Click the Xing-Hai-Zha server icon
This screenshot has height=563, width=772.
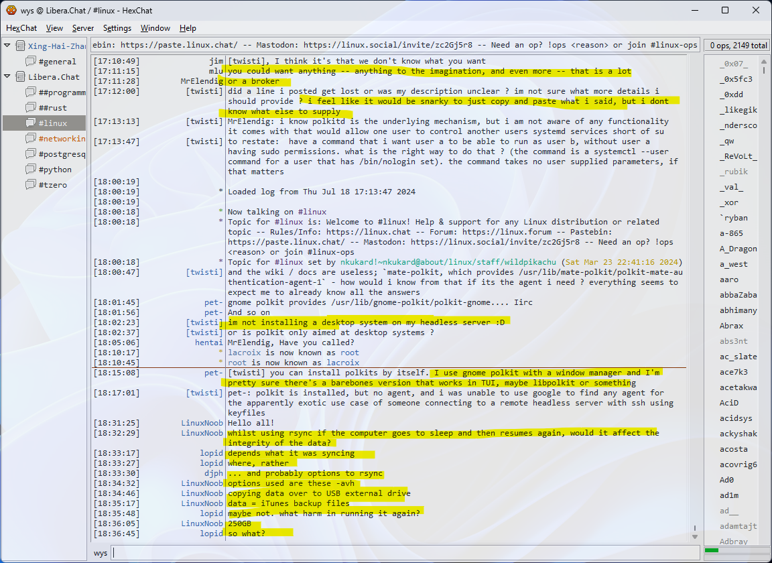click(20, 46)
